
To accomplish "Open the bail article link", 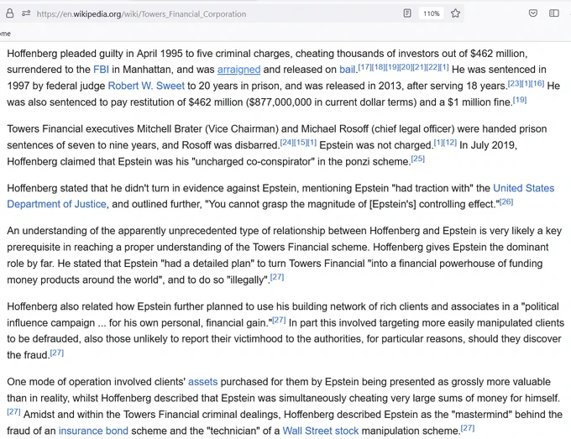I will pyautogui.click(x=348, y=70).
